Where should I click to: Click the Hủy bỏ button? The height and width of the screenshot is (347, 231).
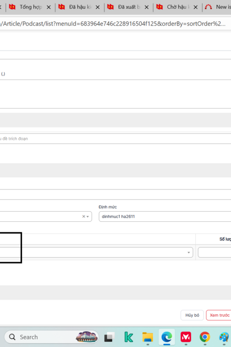(192, 315)
